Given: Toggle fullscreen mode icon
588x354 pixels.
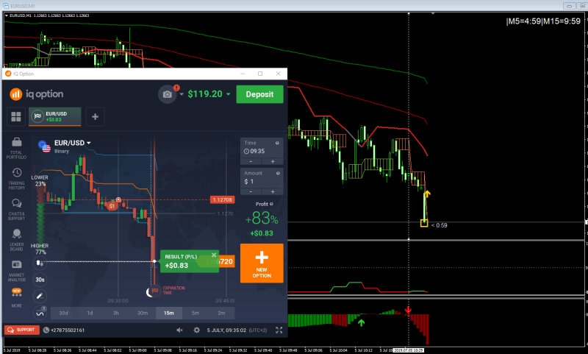Looking at the screenshot, I should point(279,330).
